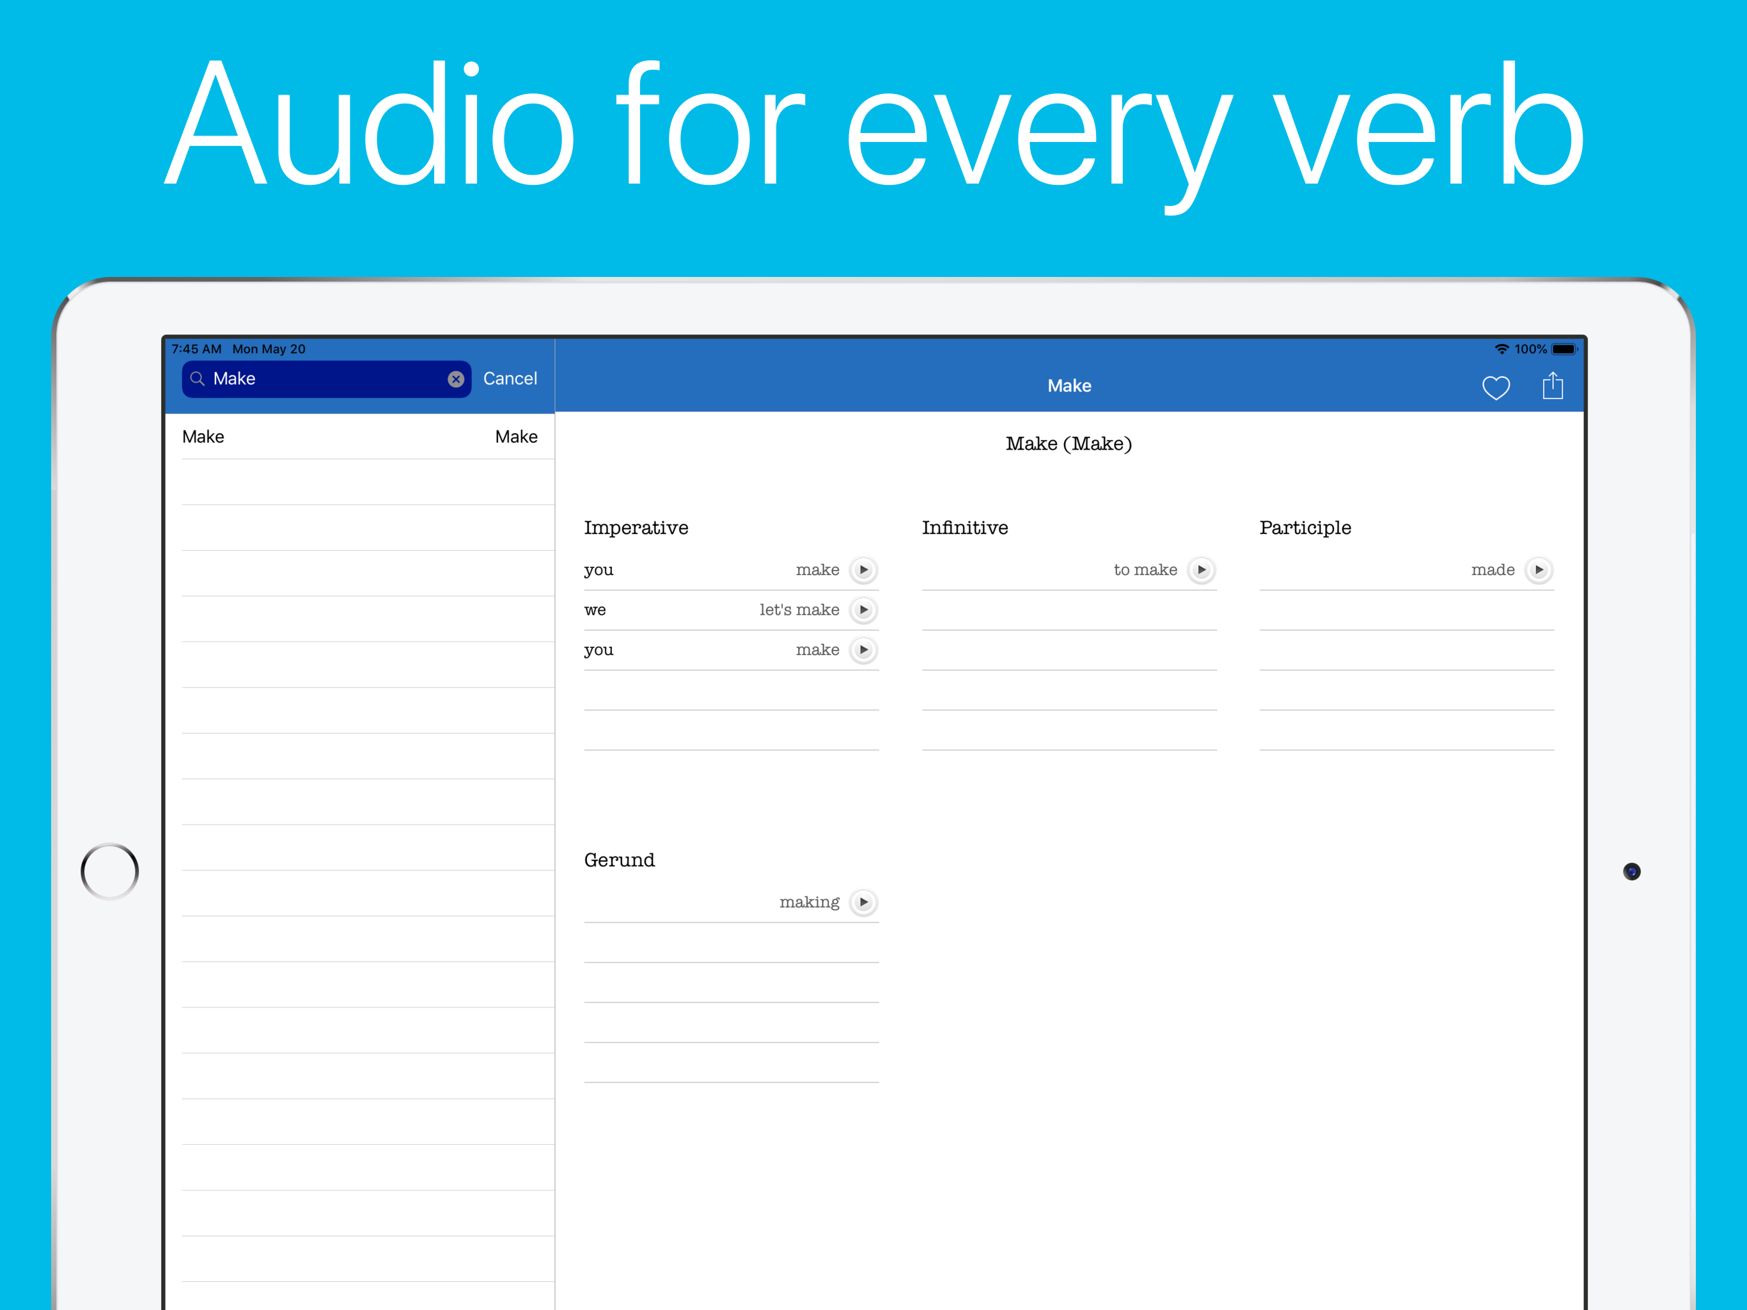This screenshot has height=1310, width=1747.
Task: Tap the "let's make" conjugation text
Action: (799, 610)
